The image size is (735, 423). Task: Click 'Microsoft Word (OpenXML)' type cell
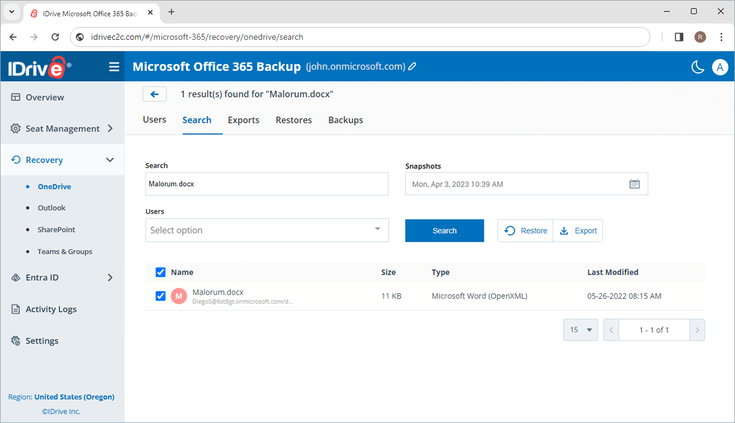tap(480, 296)
